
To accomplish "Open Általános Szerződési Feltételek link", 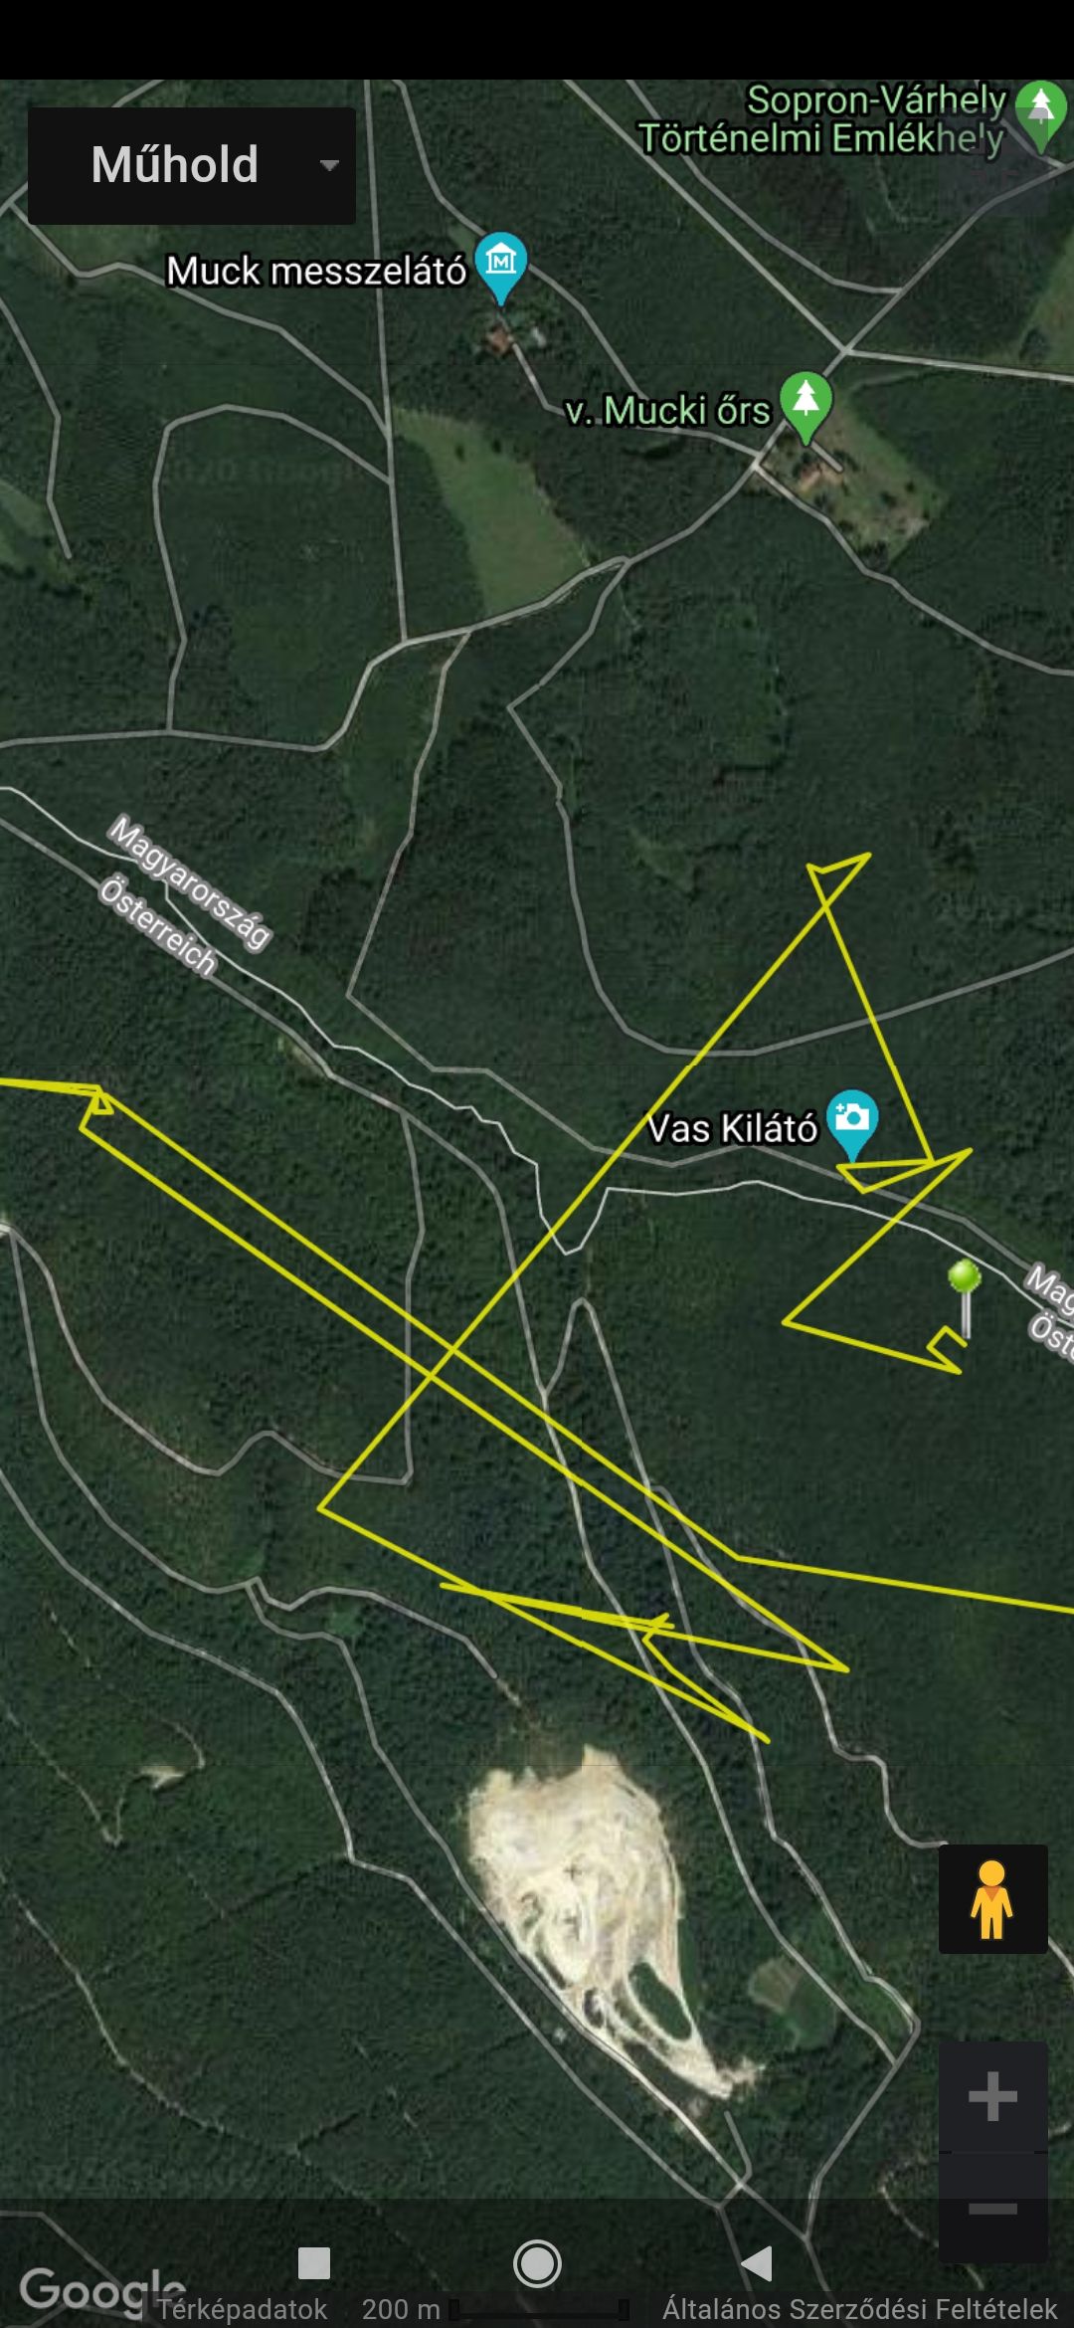I will click(860, 2309).
